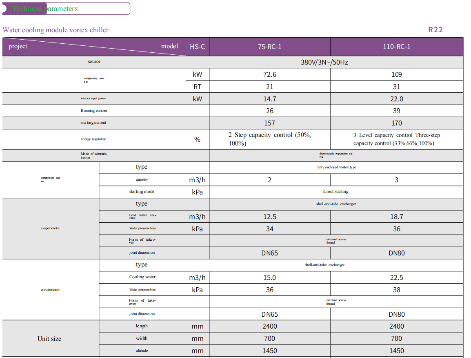Select the Fully enclosed vortex type cell

point(336,167)
